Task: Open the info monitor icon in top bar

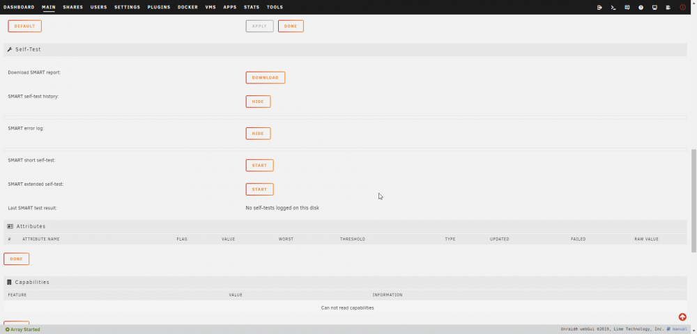Action: tap(654, 8)
